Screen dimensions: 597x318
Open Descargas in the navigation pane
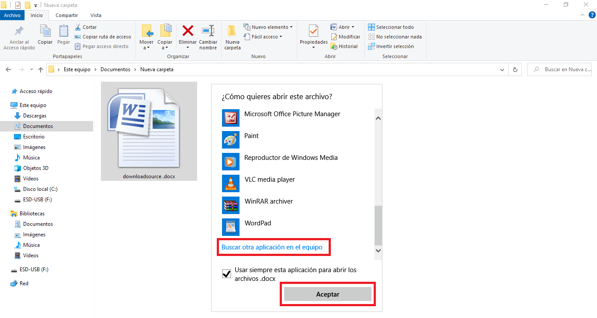pyautogui.click(x=30, y=116)
